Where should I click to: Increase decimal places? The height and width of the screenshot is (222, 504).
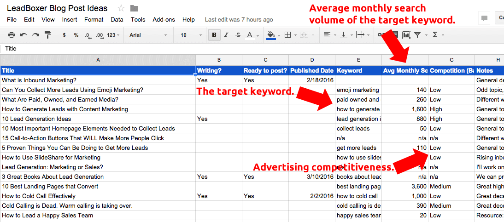pos(100,35)
